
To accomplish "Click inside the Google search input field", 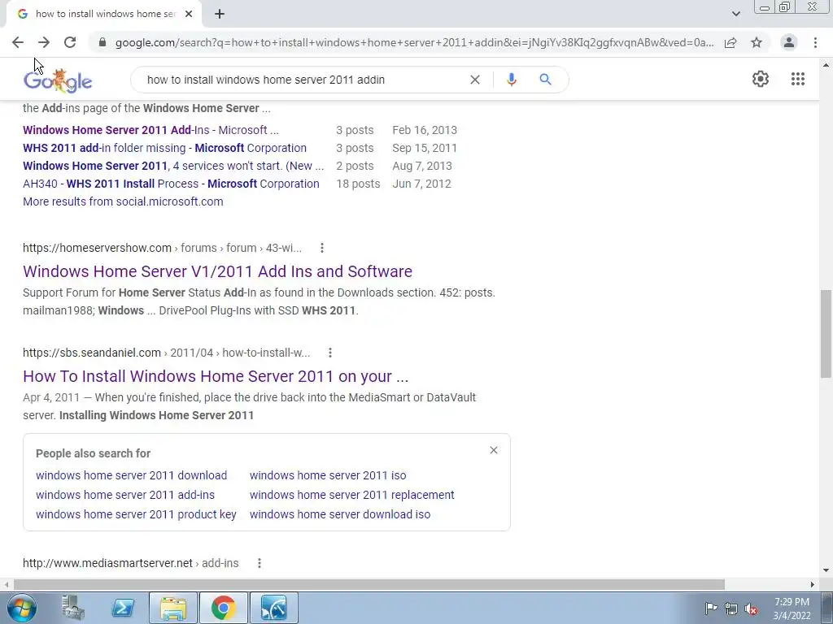I will pos(303,80).
